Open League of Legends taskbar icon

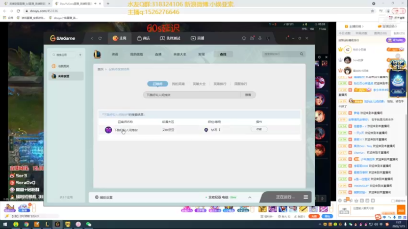click(47, 224)
